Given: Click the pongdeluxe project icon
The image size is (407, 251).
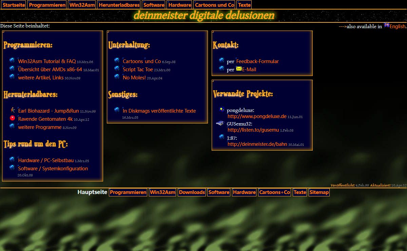Looking at the screenshot, I should coord(222,109).
